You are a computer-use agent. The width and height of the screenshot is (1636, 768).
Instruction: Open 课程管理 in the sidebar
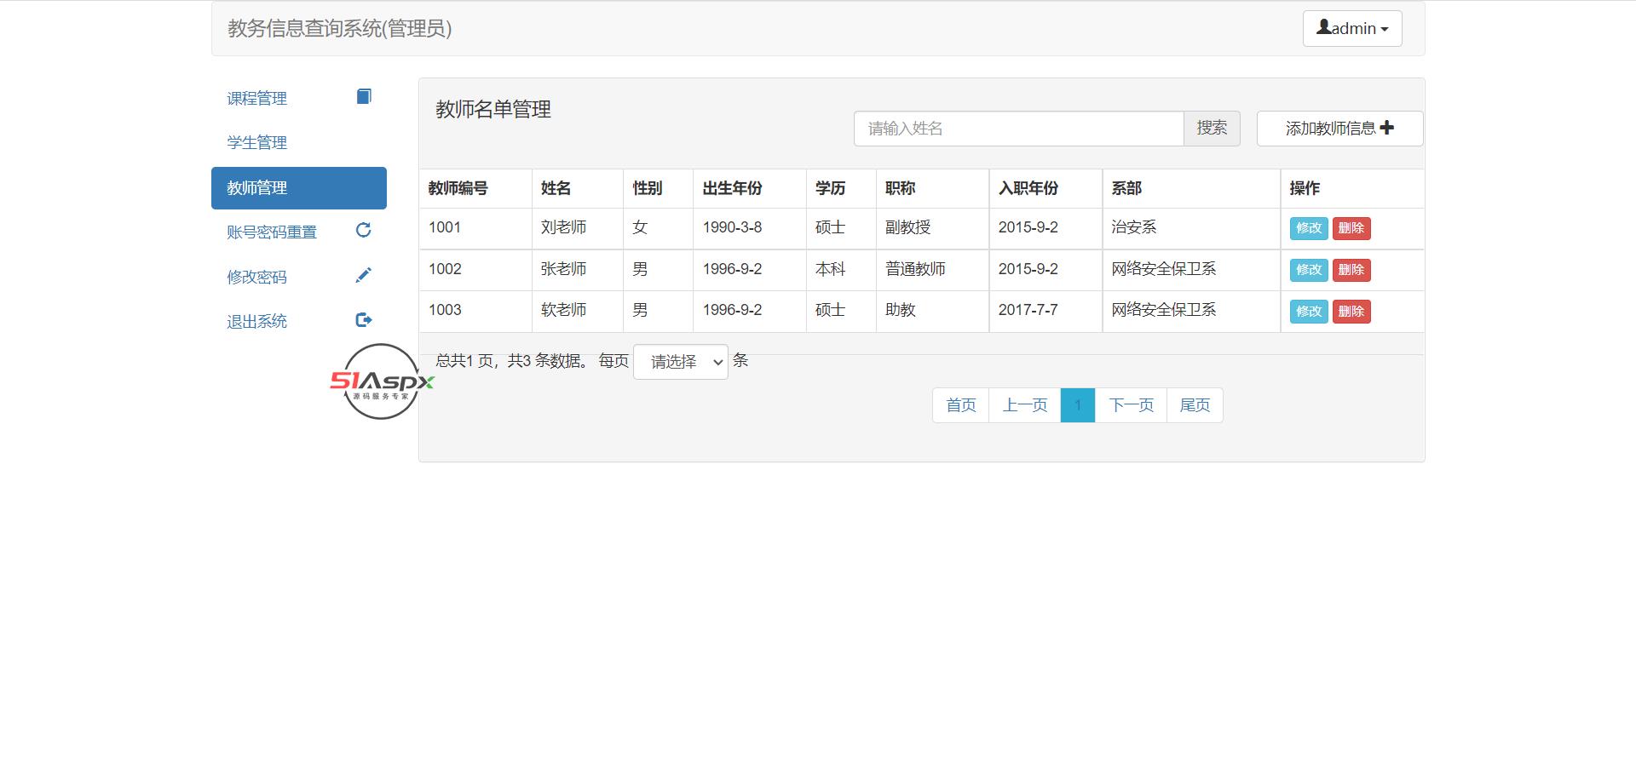pyautogui.click(x=299, y=98)
